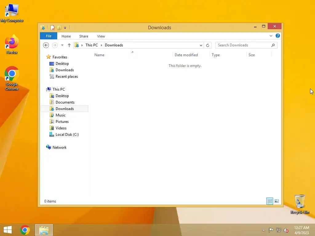This screenshot has height=236, width=315.
Task: Open the address bar history dropdown
Action: (201, 45)
